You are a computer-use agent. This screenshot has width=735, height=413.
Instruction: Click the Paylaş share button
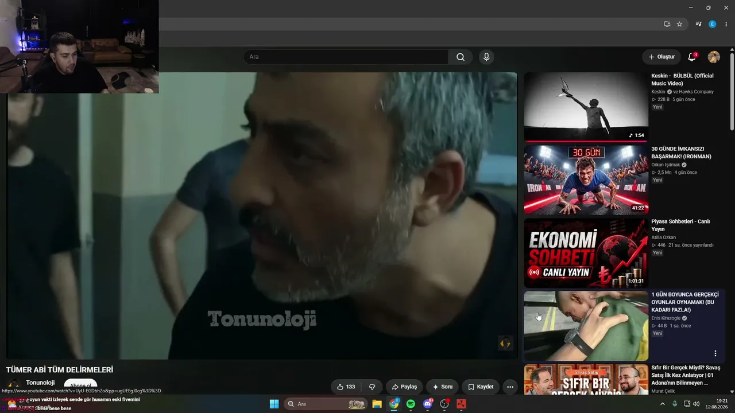pyautogui.click(x=404, y=387)
